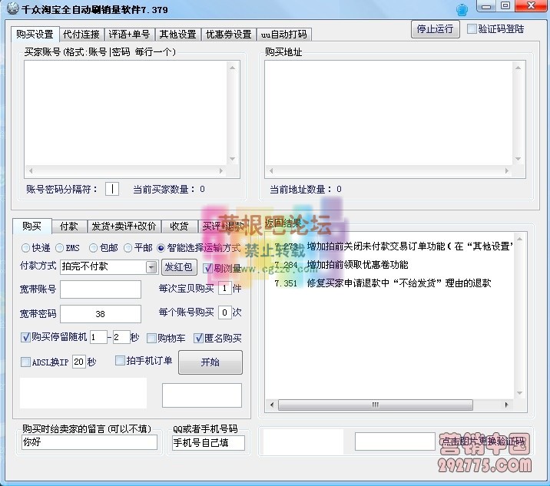Click left arrow of 购买地址 horizontal scrollbar

click(271, 170)
